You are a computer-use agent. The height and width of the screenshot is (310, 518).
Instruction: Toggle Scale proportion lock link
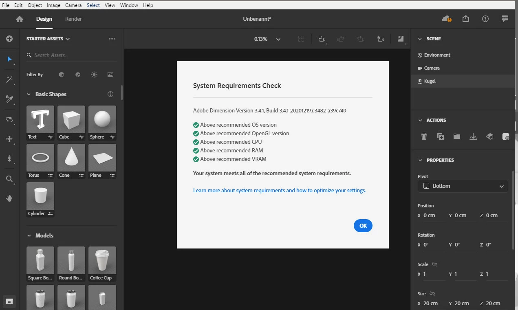pos(434,264)
